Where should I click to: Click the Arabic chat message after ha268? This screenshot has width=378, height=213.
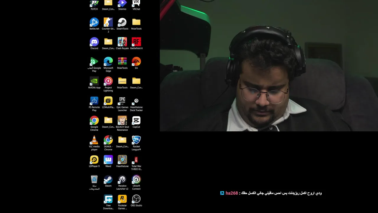click(x=282, y=193)
